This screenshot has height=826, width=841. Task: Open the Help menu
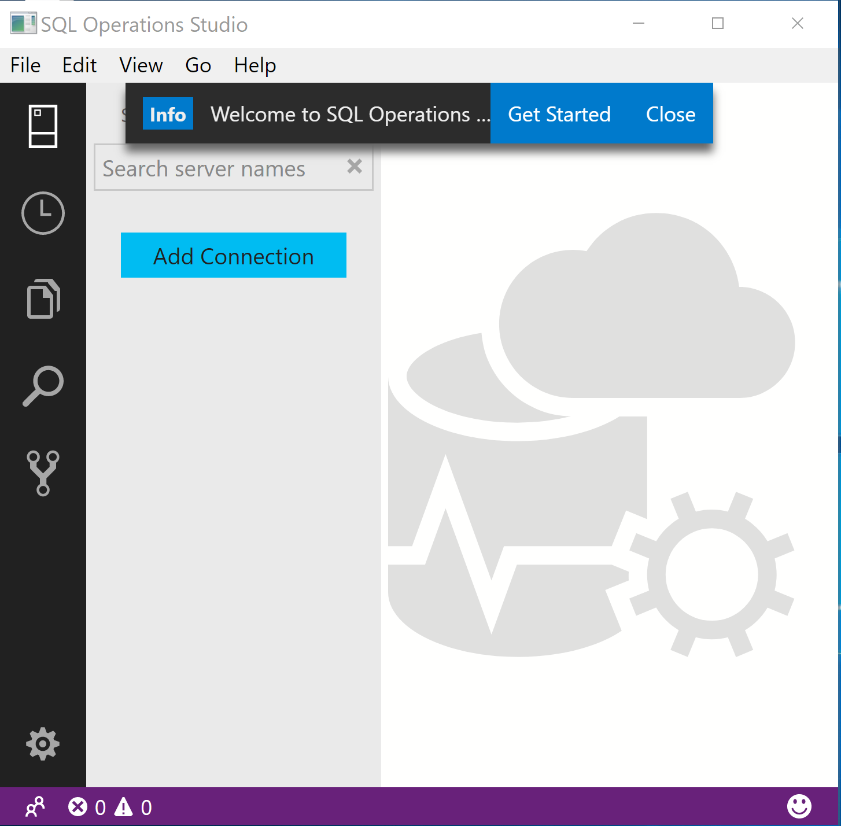[254, 65]
